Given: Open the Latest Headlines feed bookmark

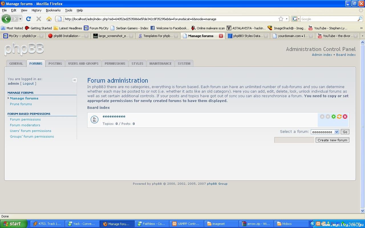Looking at the screenshot, I should [x=68, y=28].
